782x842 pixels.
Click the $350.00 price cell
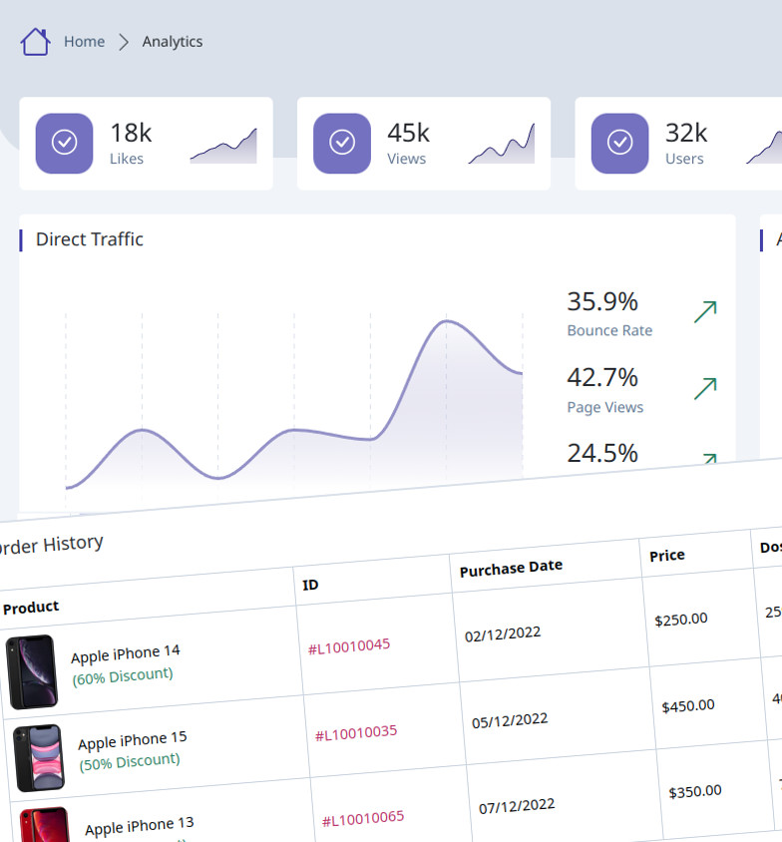(x=695, y=791)
